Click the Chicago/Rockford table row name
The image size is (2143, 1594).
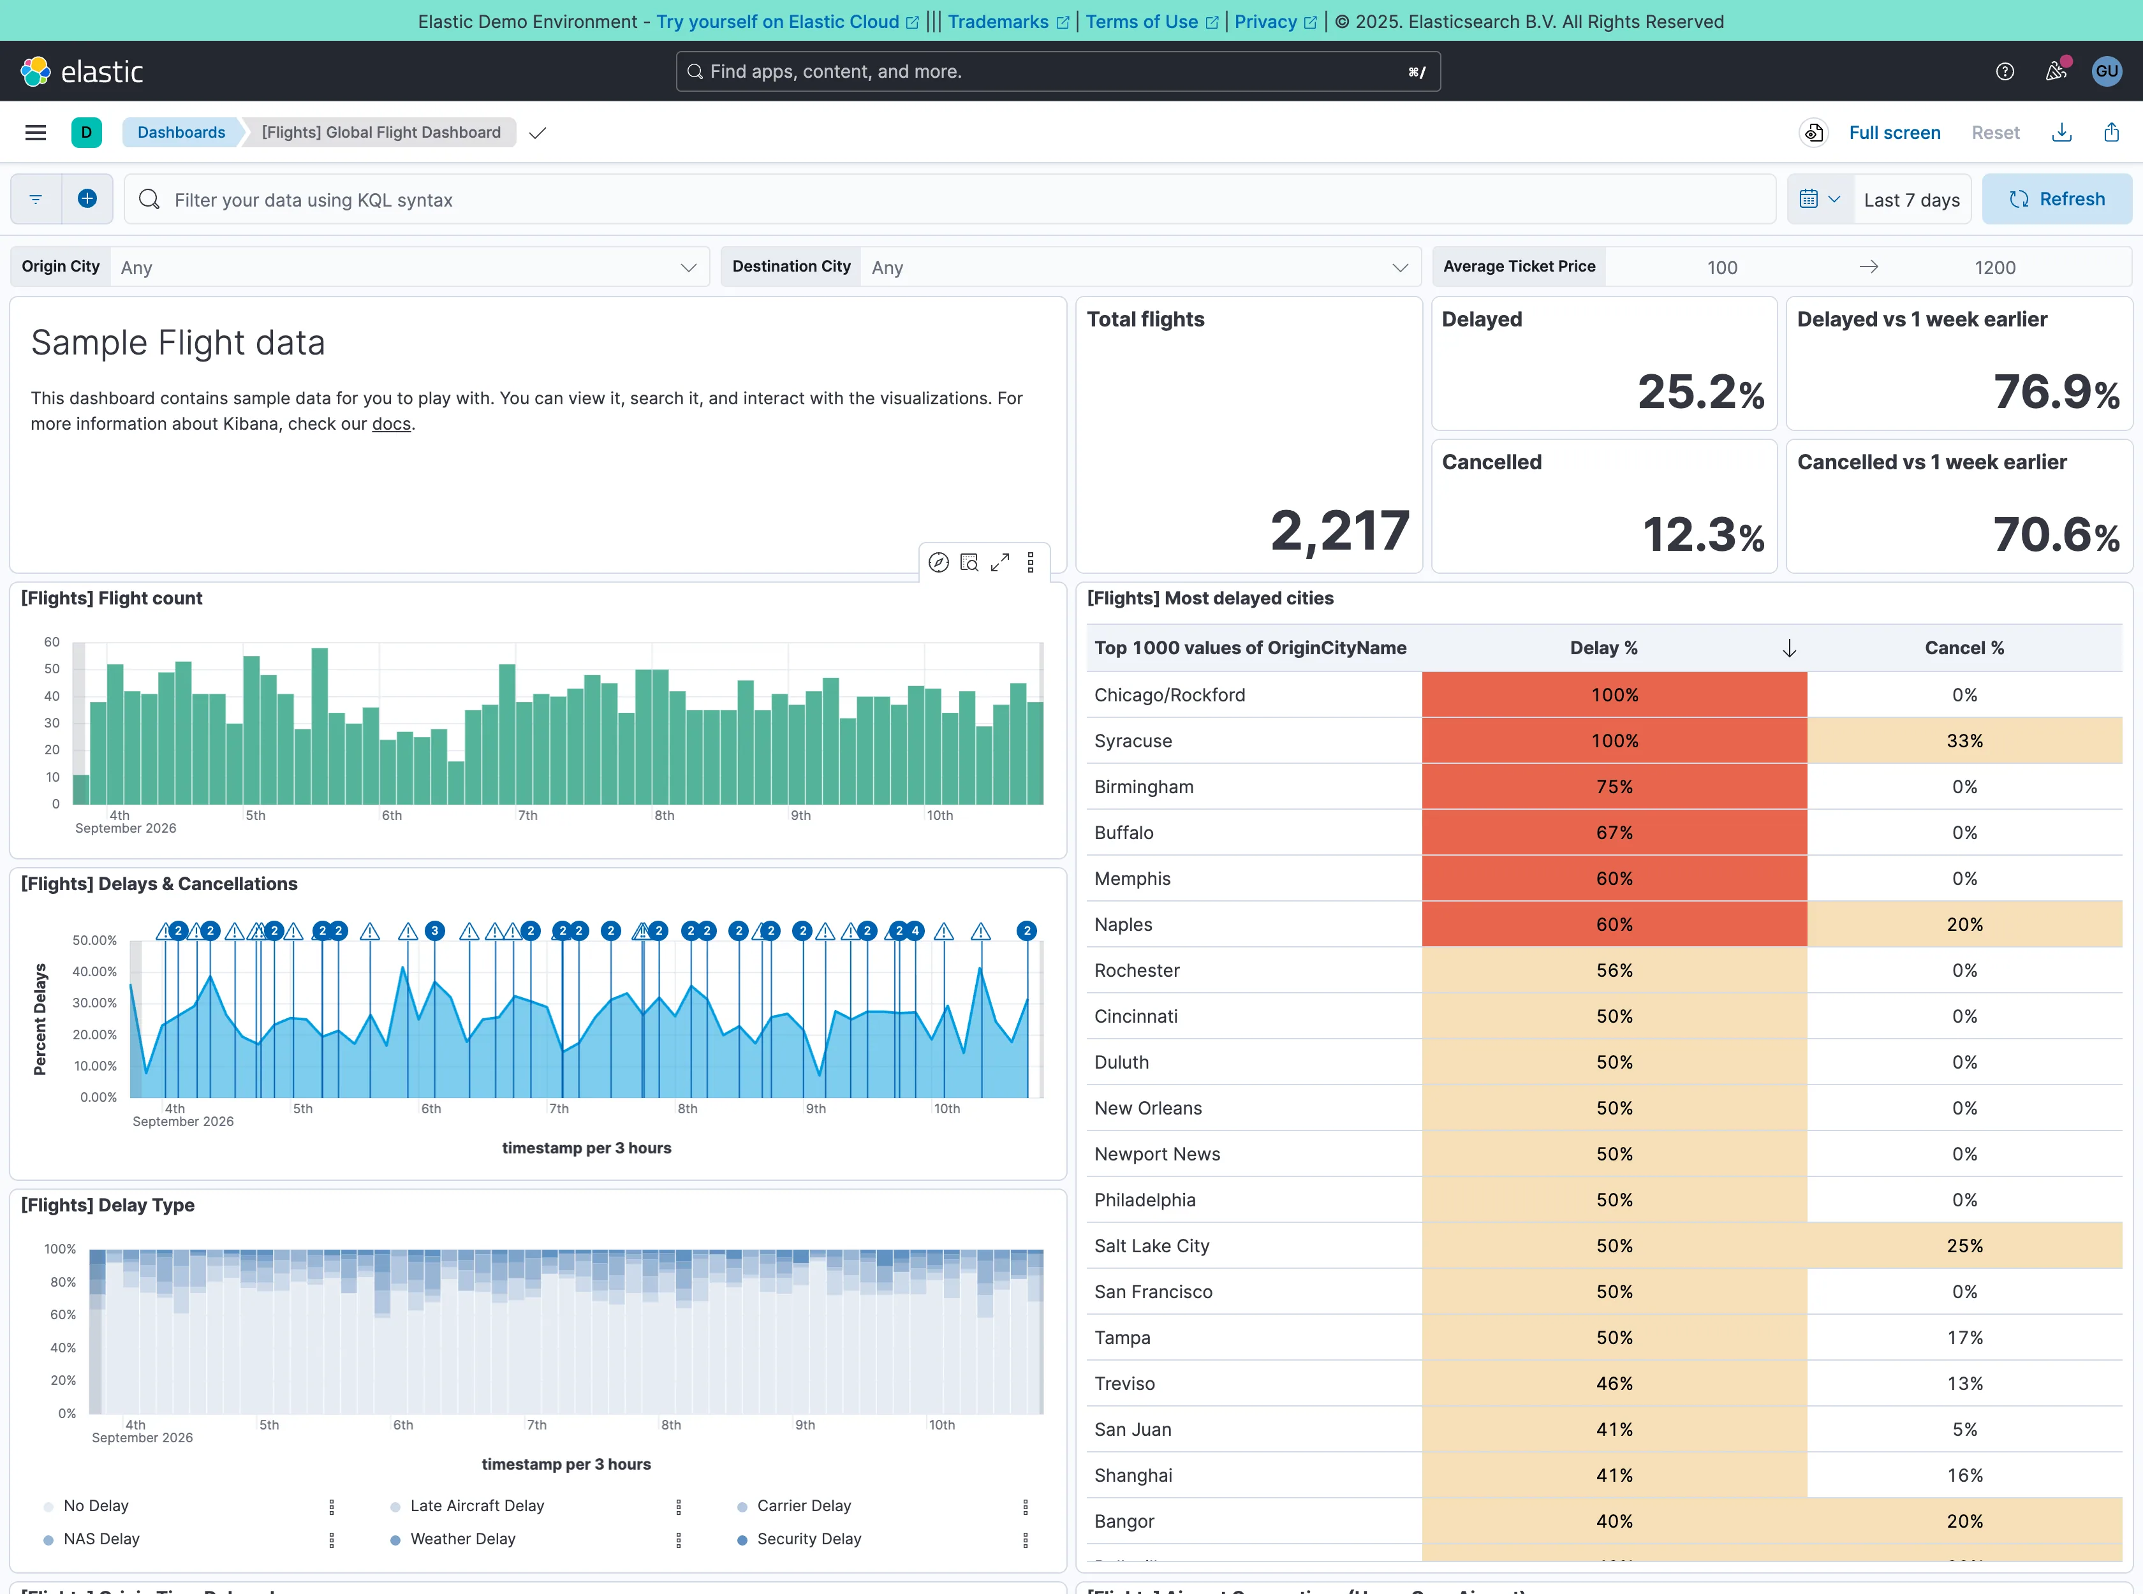pyautogui.click(x=1170, y=695)
